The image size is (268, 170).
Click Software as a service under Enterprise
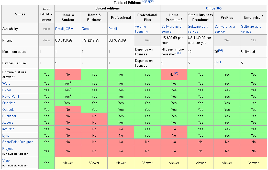[x=251, y=29]
